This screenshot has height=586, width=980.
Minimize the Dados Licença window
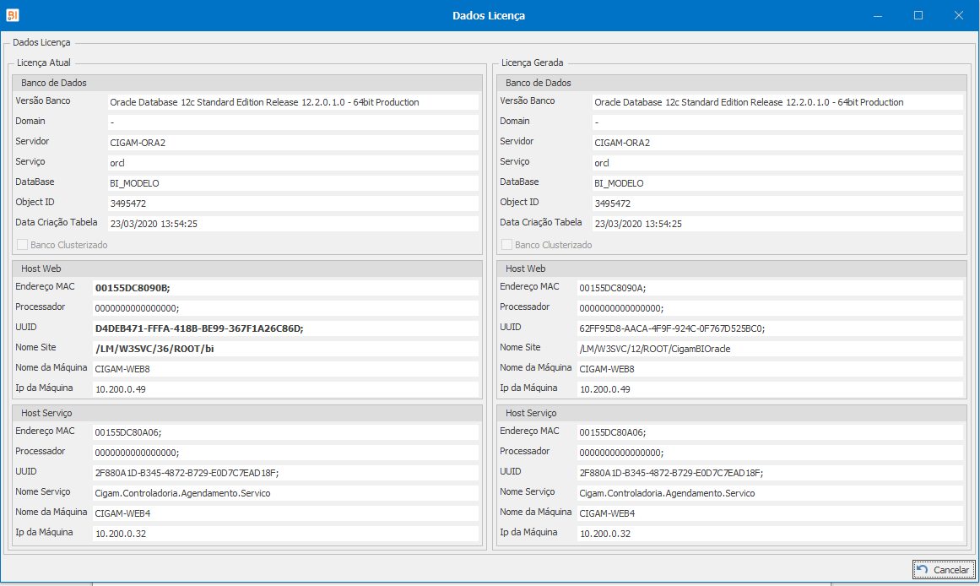879,15
